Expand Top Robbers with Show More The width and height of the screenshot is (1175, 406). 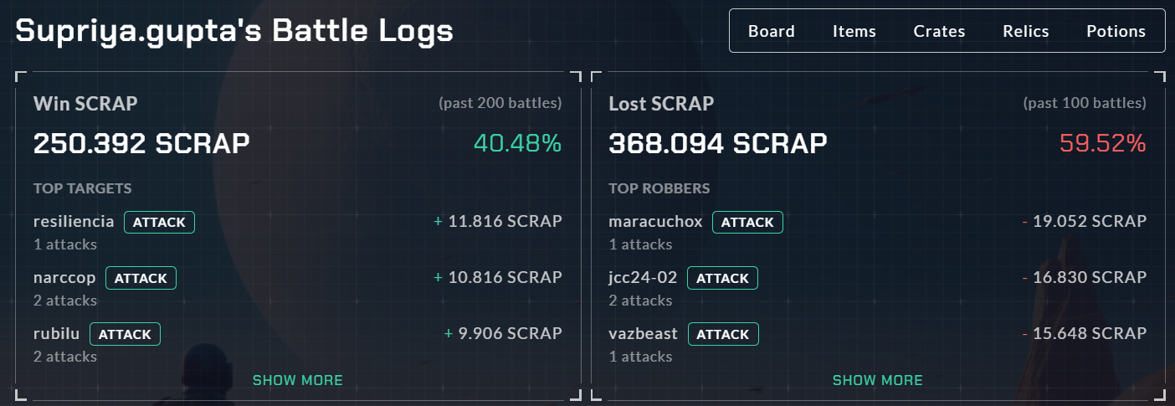877,380
